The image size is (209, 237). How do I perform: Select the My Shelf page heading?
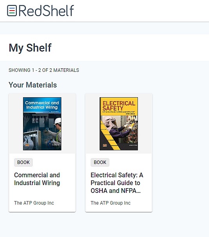tap(30, 48)
